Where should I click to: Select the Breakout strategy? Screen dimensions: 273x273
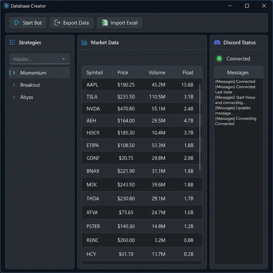pos(40,85)
